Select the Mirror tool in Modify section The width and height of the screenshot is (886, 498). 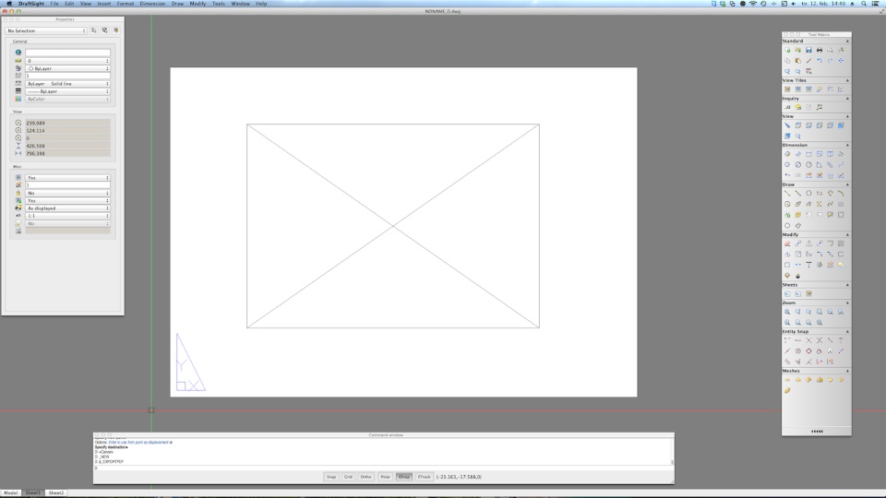[x=808, y=243]
